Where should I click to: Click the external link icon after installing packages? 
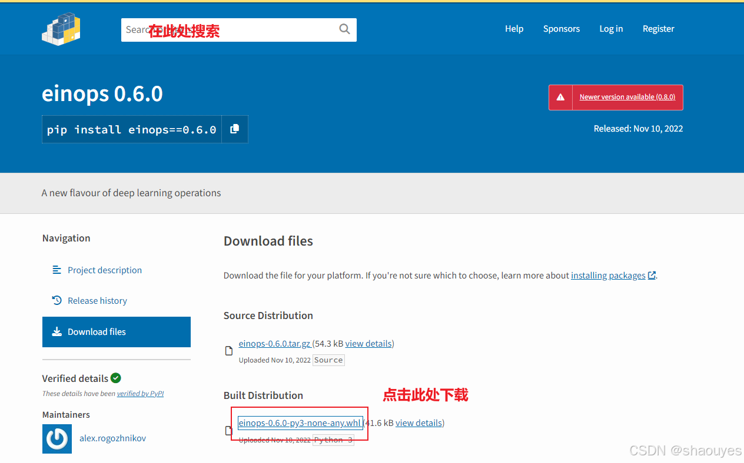652,275
